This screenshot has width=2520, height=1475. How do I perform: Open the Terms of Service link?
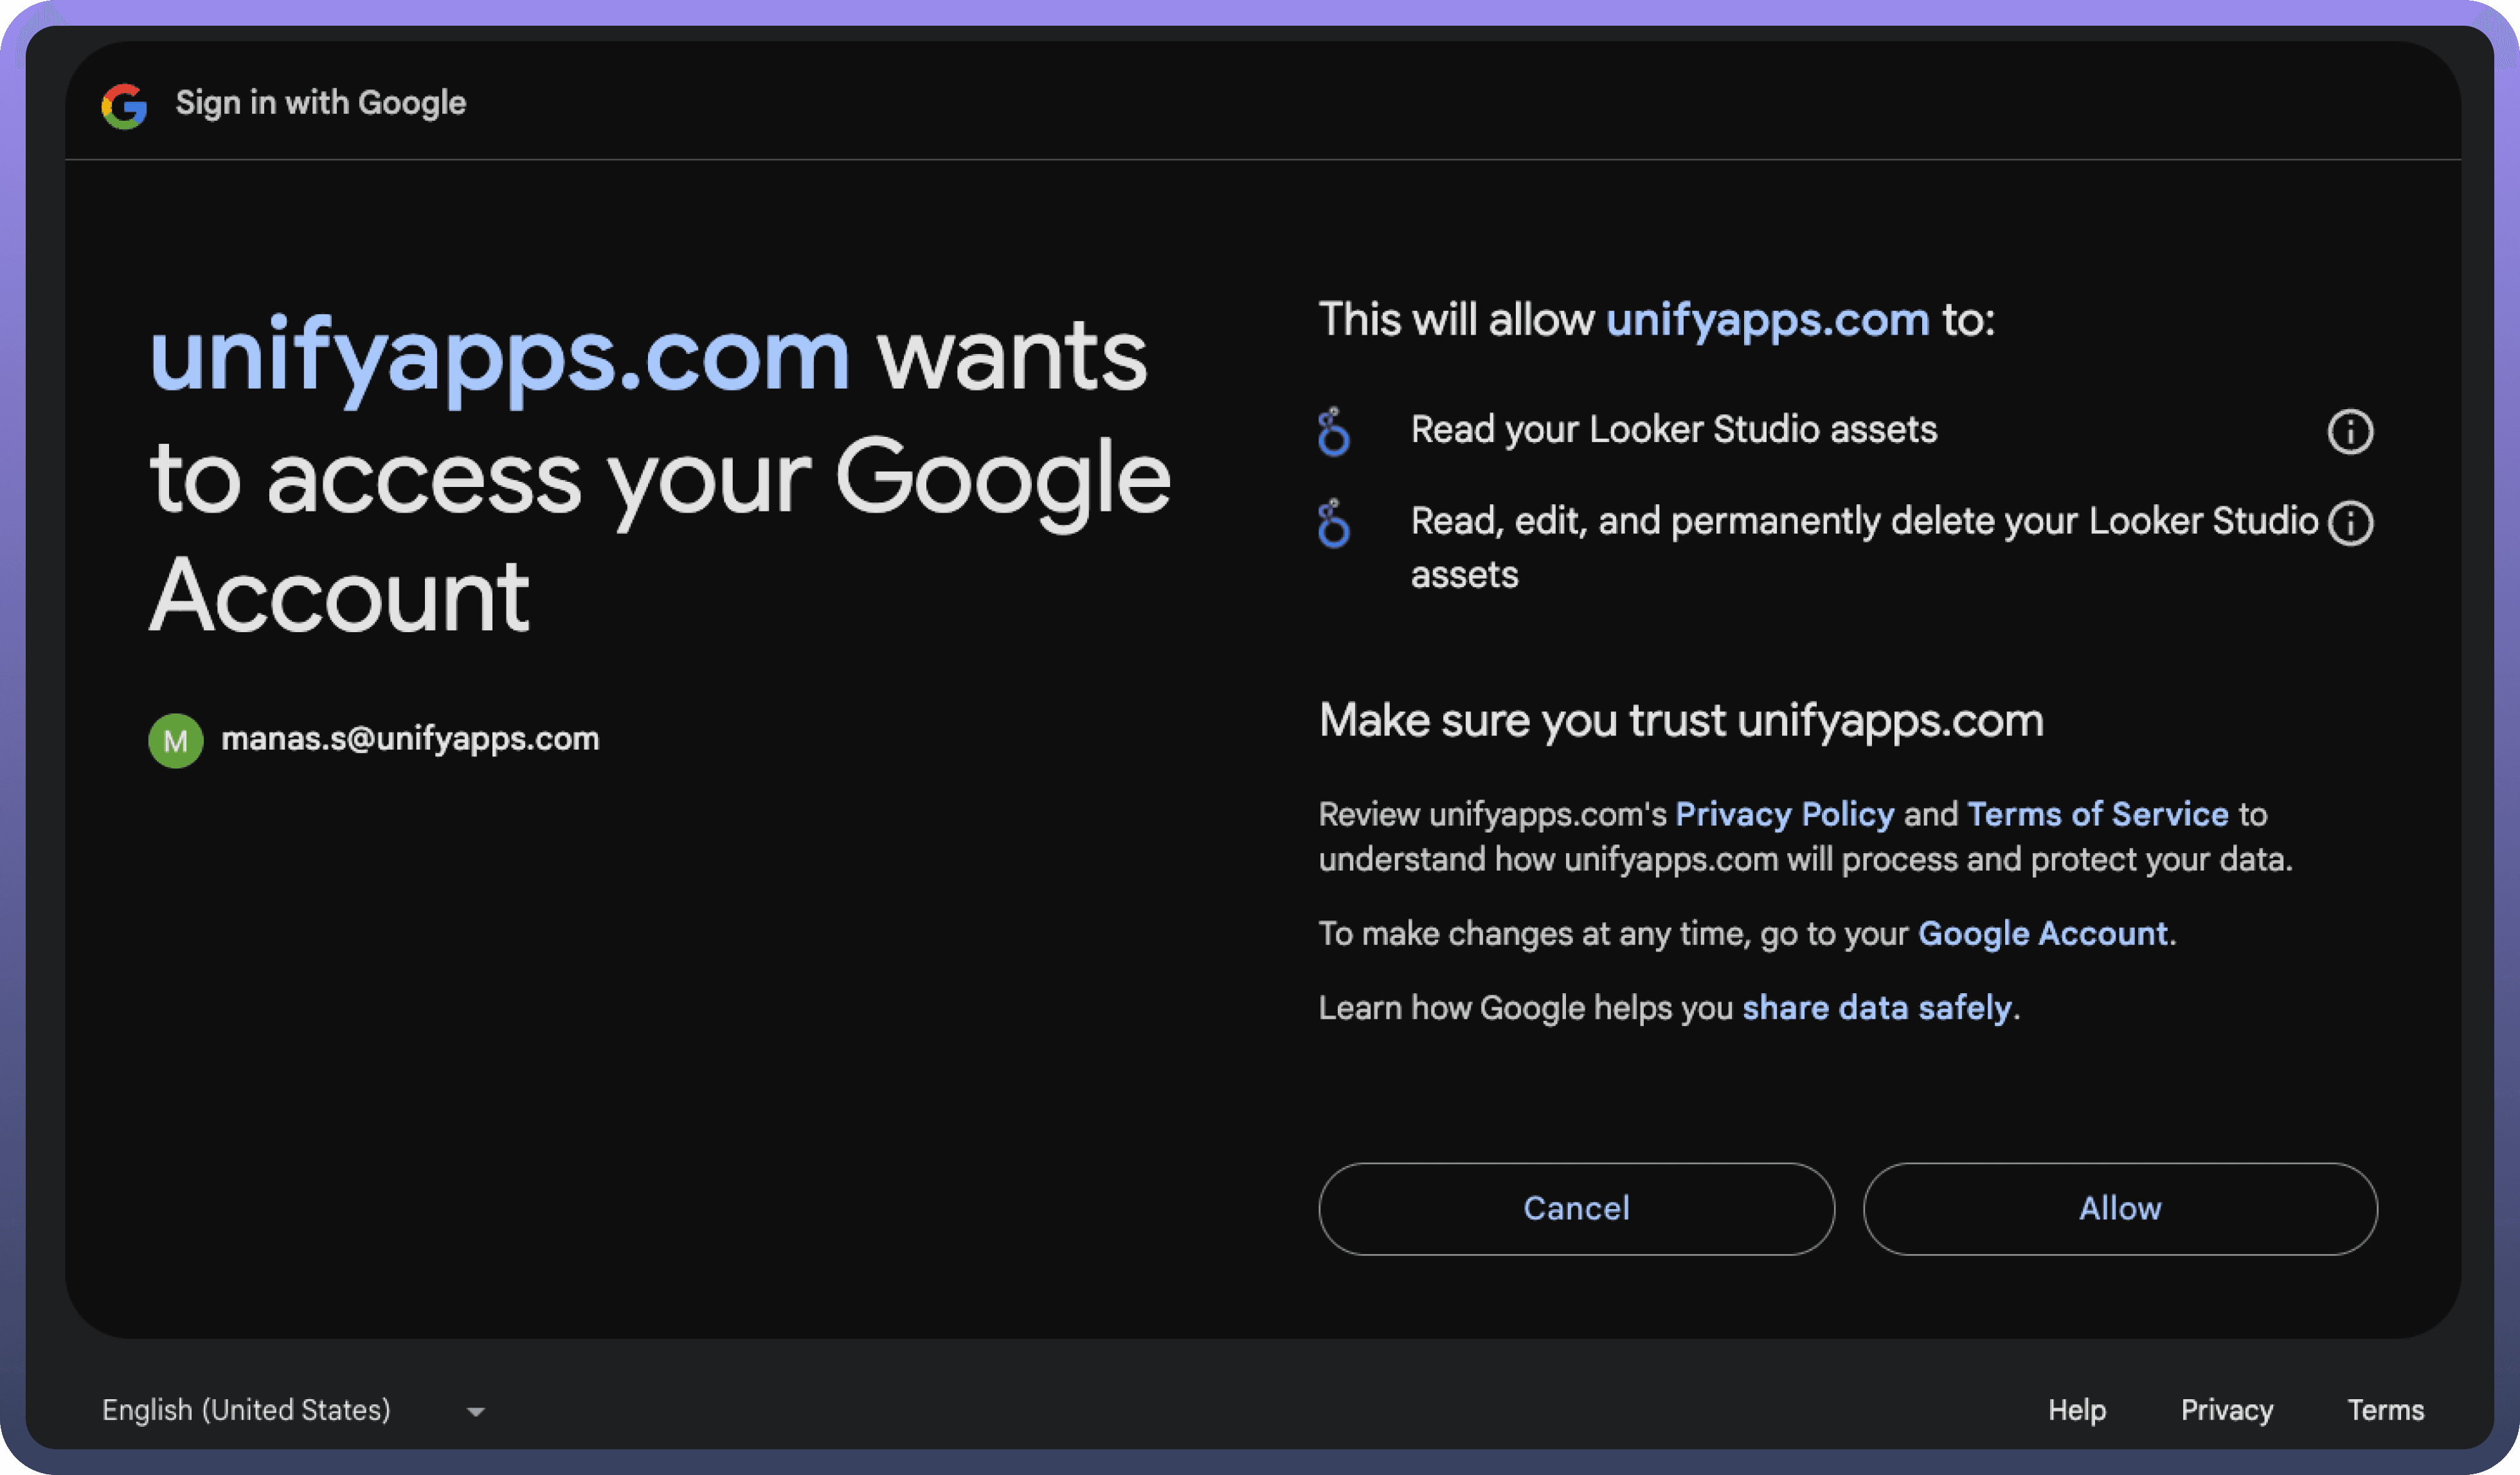(2097, 815)
